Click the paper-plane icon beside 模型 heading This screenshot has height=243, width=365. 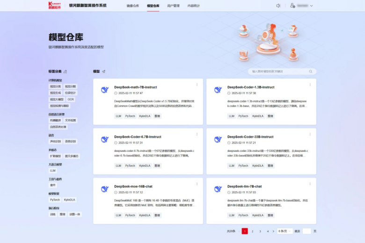pos(103,71)
